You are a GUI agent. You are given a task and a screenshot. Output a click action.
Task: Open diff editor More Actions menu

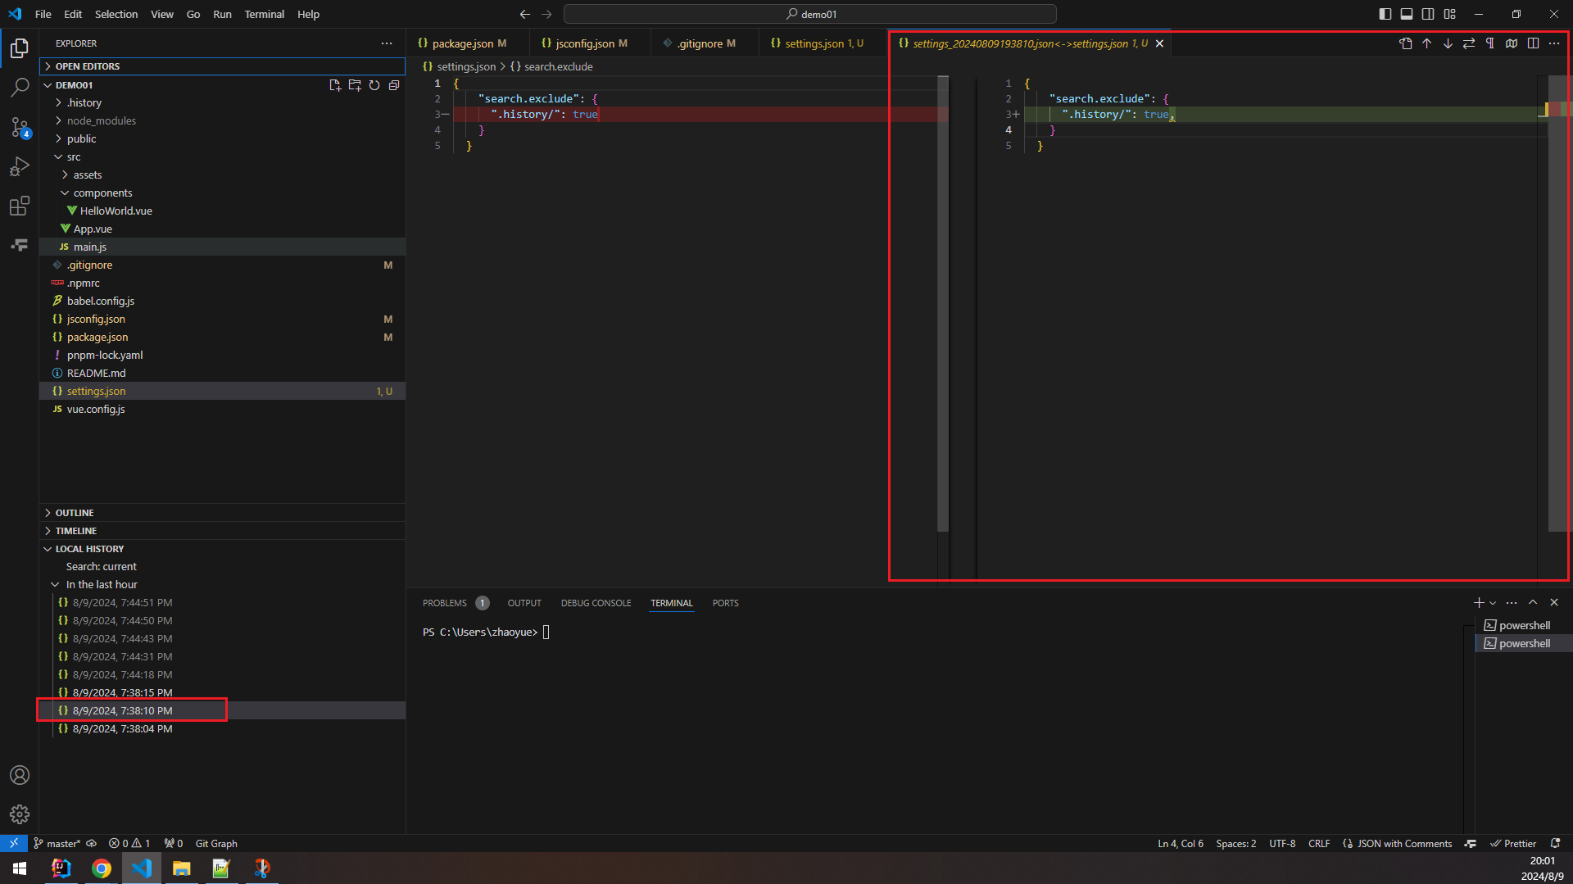pyautogui.click(x=1554, y=43)
